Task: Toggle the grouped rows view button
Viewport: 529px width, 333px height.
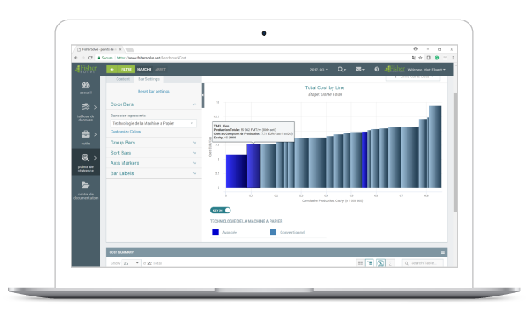Action: coord(369,262)
